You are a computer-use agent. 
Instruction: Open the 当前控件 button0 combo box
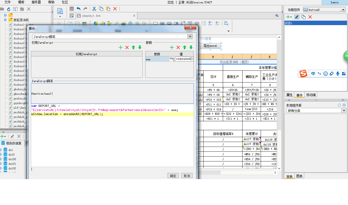[324, 10]
